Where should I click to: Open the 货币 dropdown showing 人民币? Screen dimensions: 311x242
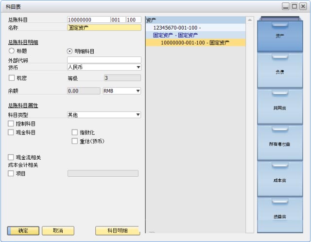(x=138, y=67)
